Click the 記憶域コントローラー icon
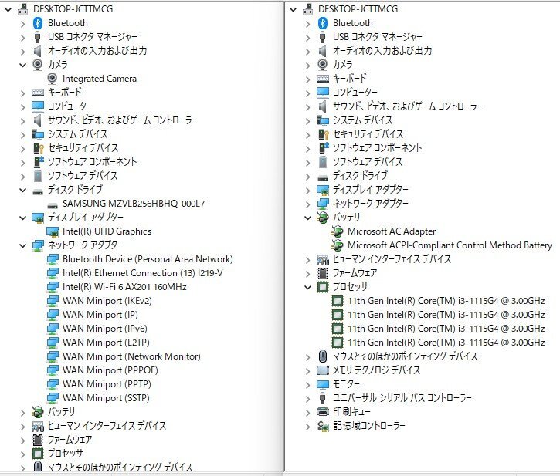Viewport: 560px width, 476px height. pyautogui.click(x=323, y=426)
